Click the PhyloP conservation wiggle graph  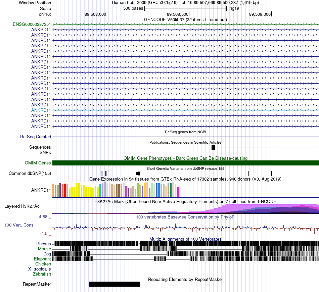186,228
